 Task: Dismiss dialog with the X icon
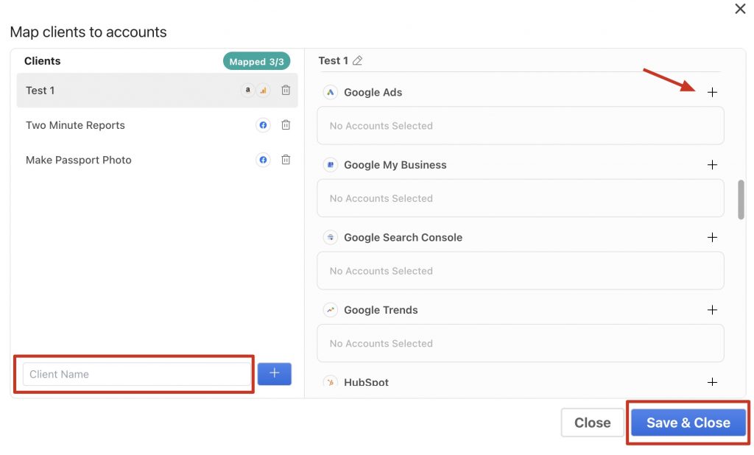pos(740,9)
